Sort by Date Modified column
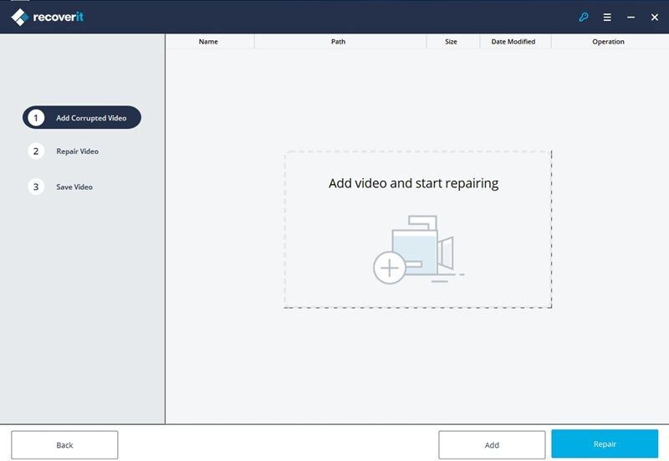This screenshot has height=461, width=669. [513, 41]
